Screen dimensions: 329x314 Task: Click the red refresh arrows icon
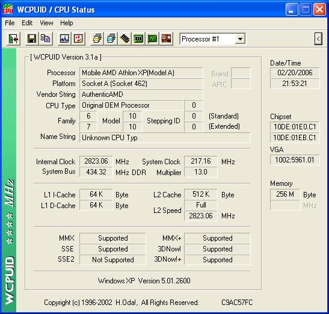pos(78,39)
